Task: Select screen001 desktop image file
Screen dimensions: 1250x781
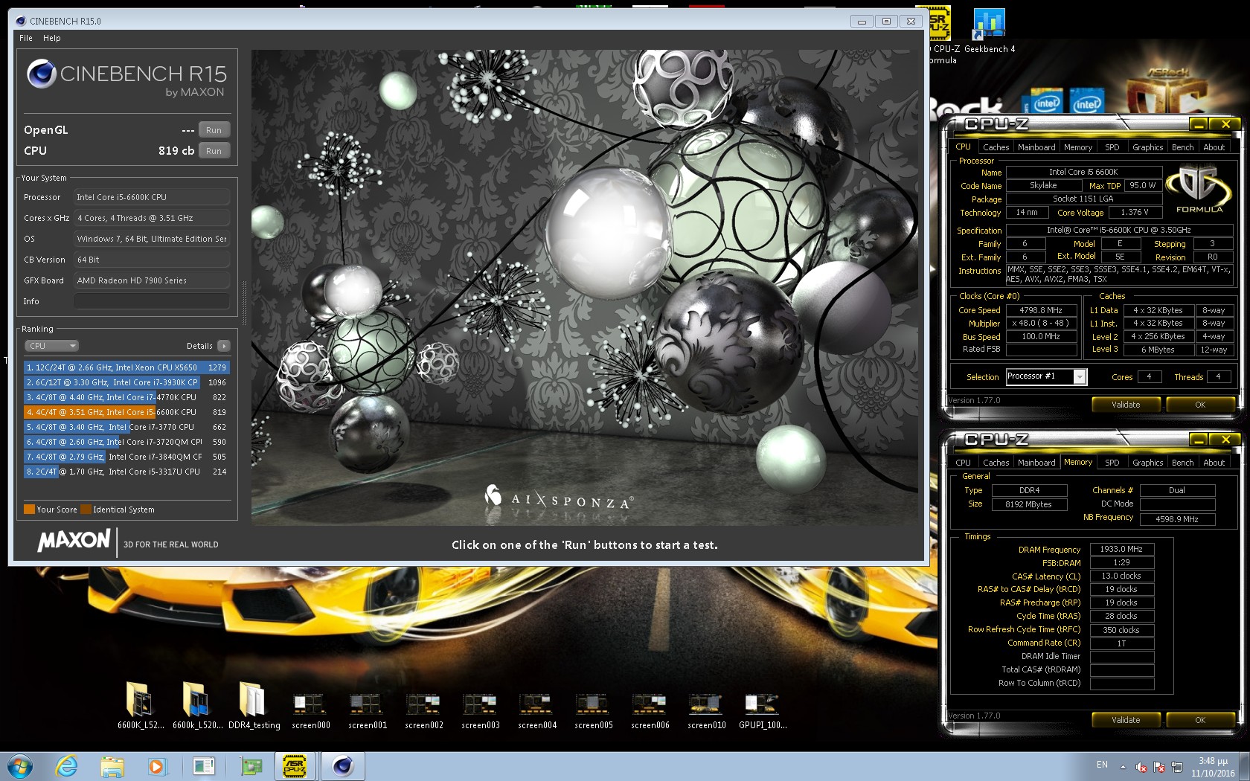Action: tap(367, 711)
